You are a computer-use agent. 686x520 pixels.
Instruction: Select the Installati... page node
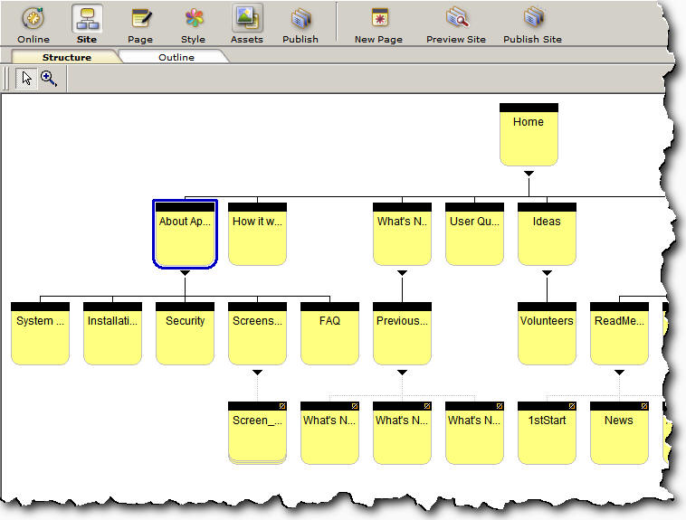pos(112,334)
